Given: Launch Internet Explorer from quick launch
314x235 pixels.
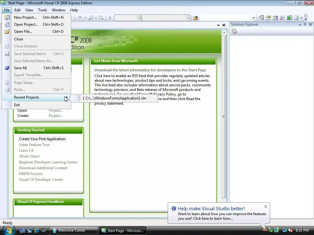Looking at the screenshot, I should click(x=36, y=230).
